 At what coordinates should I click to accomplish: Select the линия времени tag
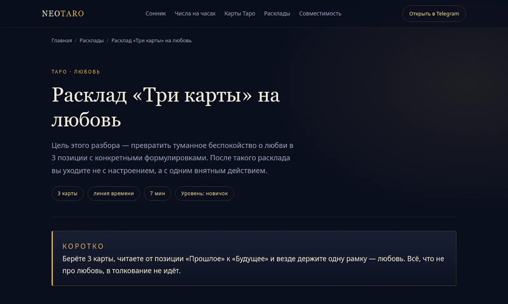(x=114, y=193)
